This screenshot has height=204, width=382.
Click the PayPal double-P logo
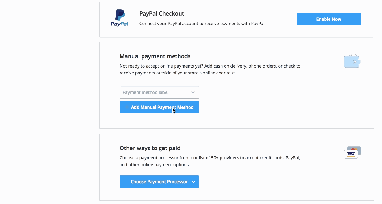(120, 15)
